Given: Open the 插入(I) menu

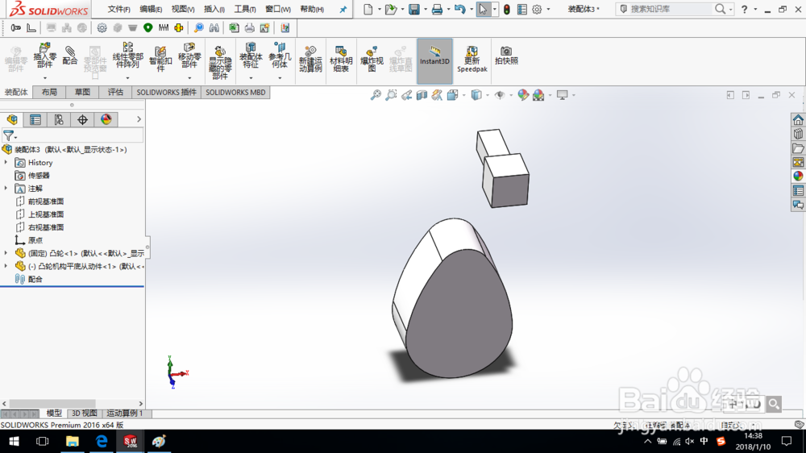Looking at the screenshot, I should (214, 9).
